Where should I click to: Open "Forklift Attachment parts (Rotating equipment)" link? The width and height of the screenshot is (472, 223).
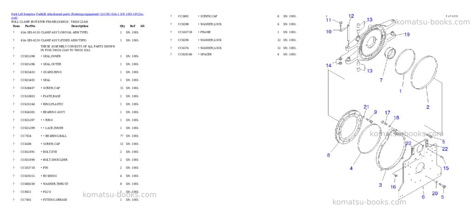(68, 14)
